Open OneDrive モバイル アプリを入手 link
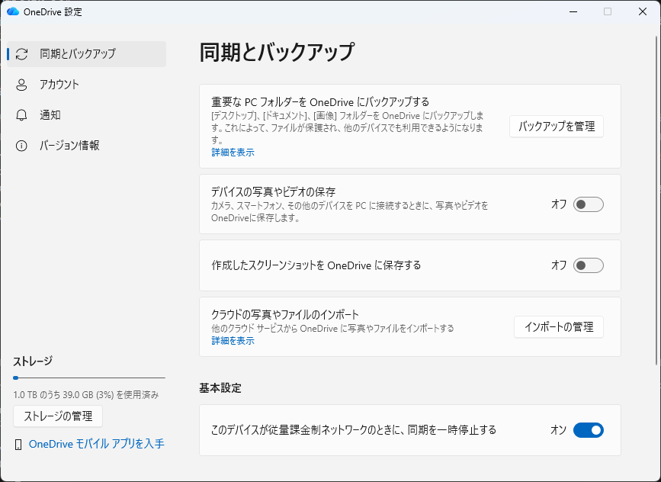Image resolution: width=661 pixels, height=482 pixels. coord(97,444)
